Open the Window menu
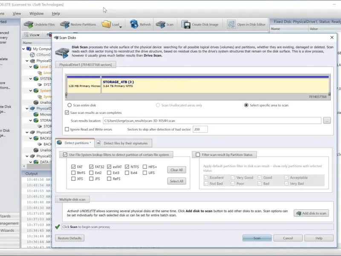 [36, 14]
